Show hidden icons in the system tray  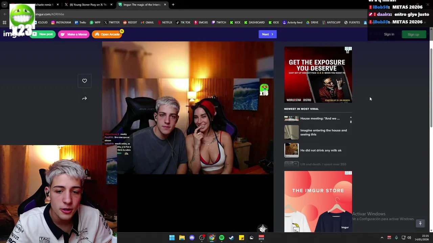pyautogui.click(x=382, y=238)
